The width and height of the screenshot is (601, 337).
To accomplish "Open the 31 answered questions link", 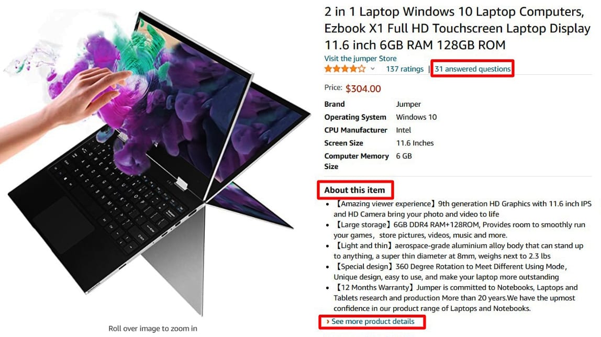I will coord(472,69).
